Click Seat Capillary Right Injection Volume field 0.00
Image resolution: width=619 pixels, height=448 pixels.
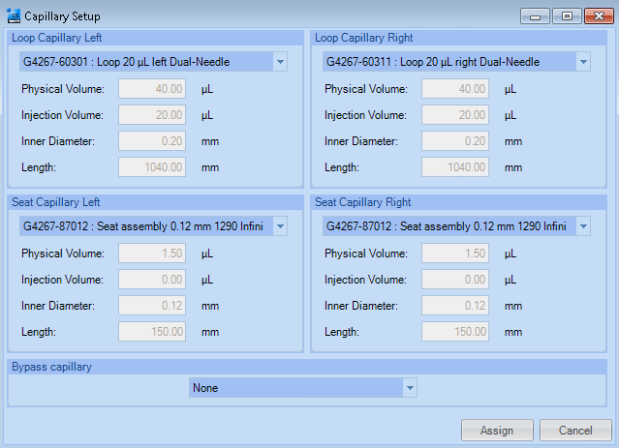pos(455,280)
